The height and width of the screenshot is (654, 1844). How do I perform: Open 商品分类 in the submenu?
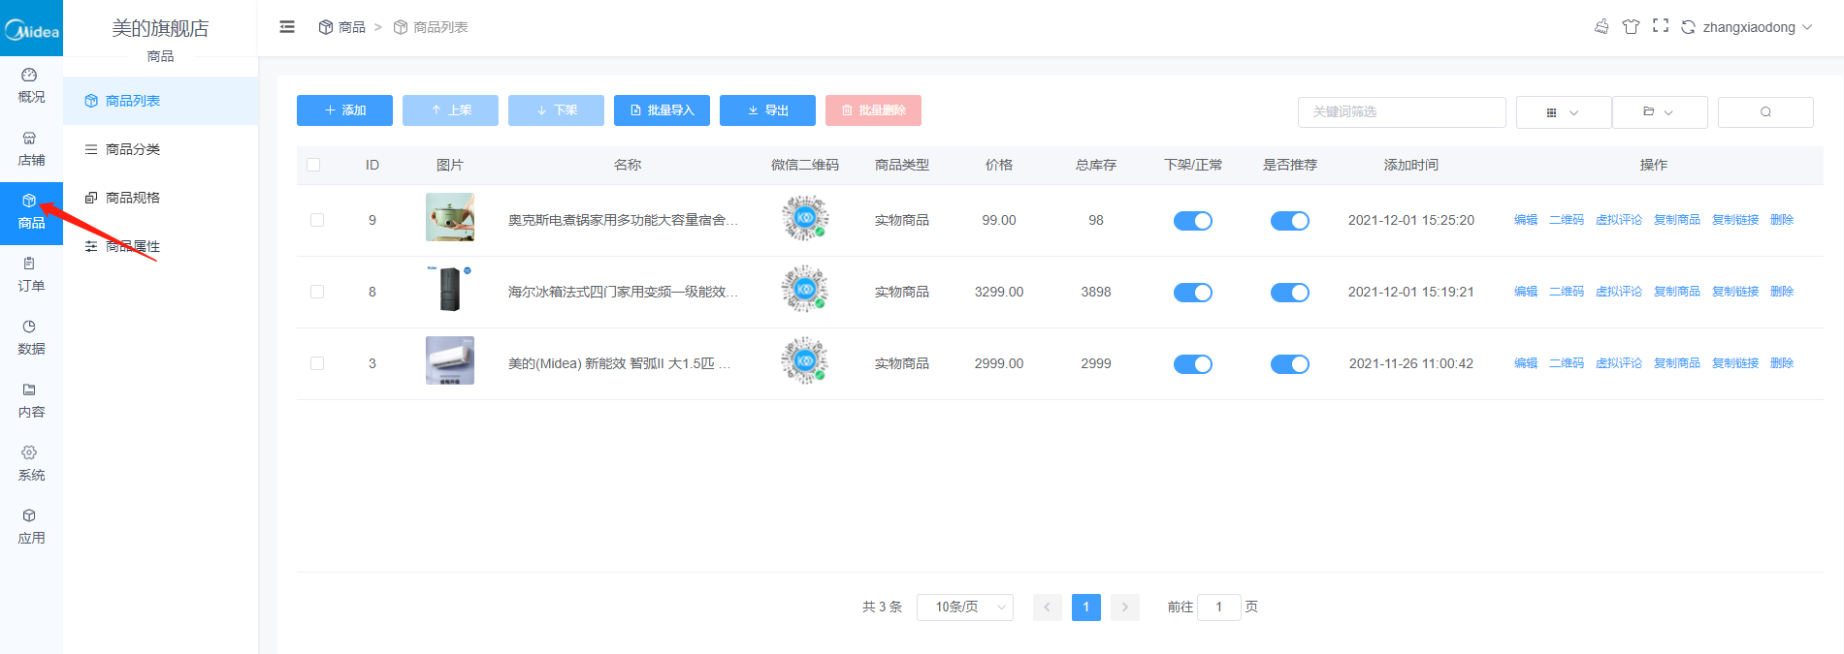pos(161,149)
